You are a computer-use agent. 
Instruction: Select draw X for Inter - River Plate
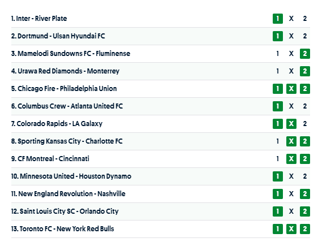291,19
